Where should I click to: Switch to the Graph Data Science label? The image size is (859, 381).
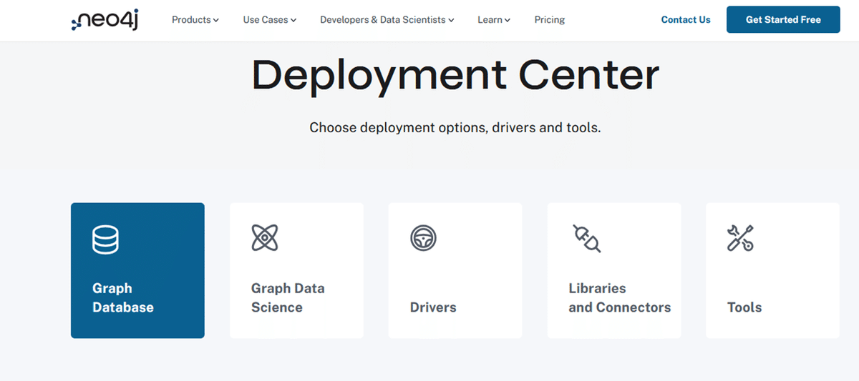click(x=288, y=298)
